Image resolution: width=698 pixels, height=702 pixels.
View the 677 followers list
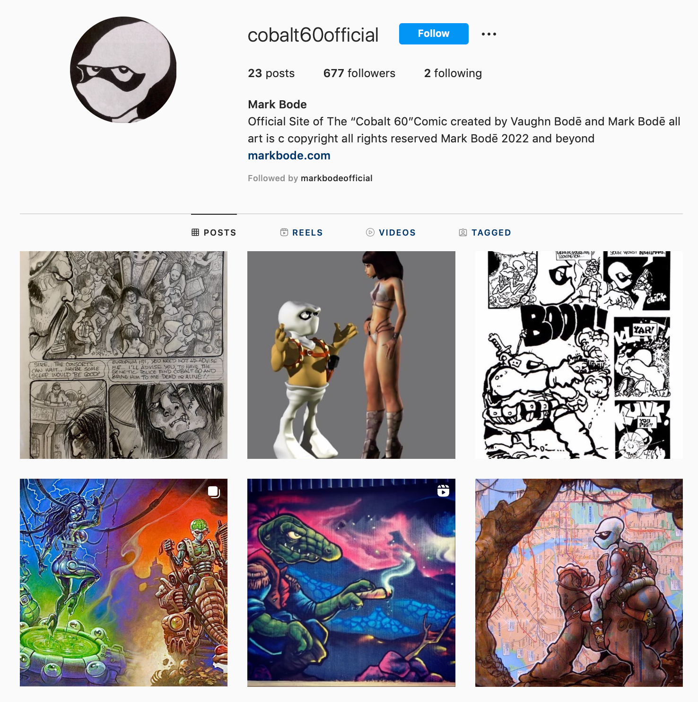(x=359, y=73)
